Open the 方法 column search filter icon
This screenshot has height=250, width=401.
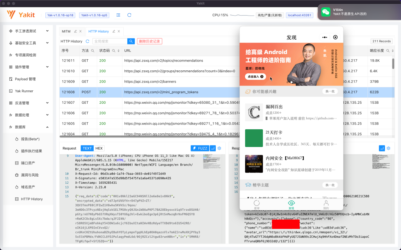(93, 51)
